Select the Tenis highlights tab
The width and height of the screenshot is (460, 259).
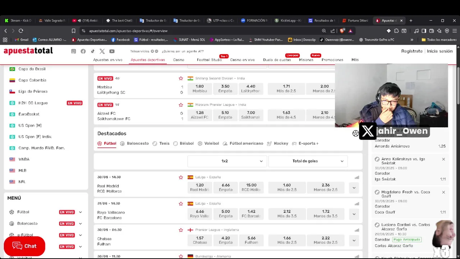[161, 144]
